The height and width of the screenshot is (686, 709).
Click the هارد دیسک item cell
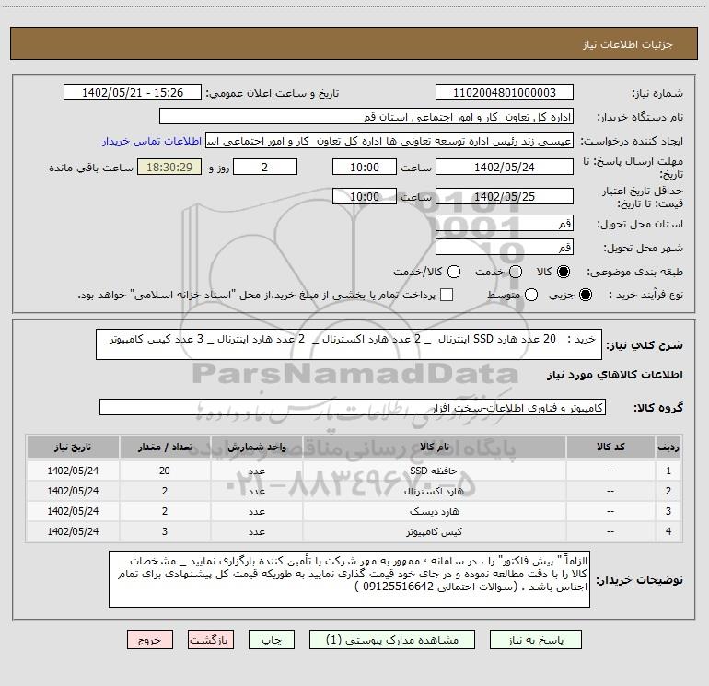pyautogui.click(x=434, y=511)
